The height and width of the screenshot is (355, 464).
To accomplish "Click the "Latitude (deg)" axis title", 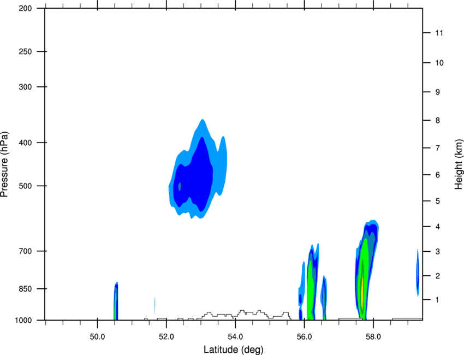I will point(233,350).
